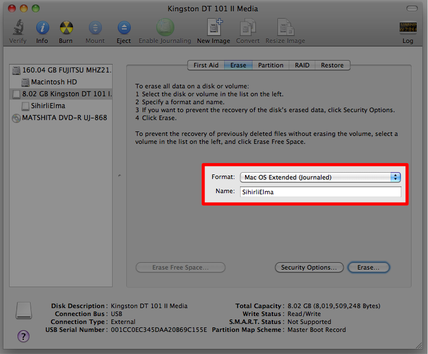428x354 pixels.
Task: Select the Restore tab
Action: point(332,65)
